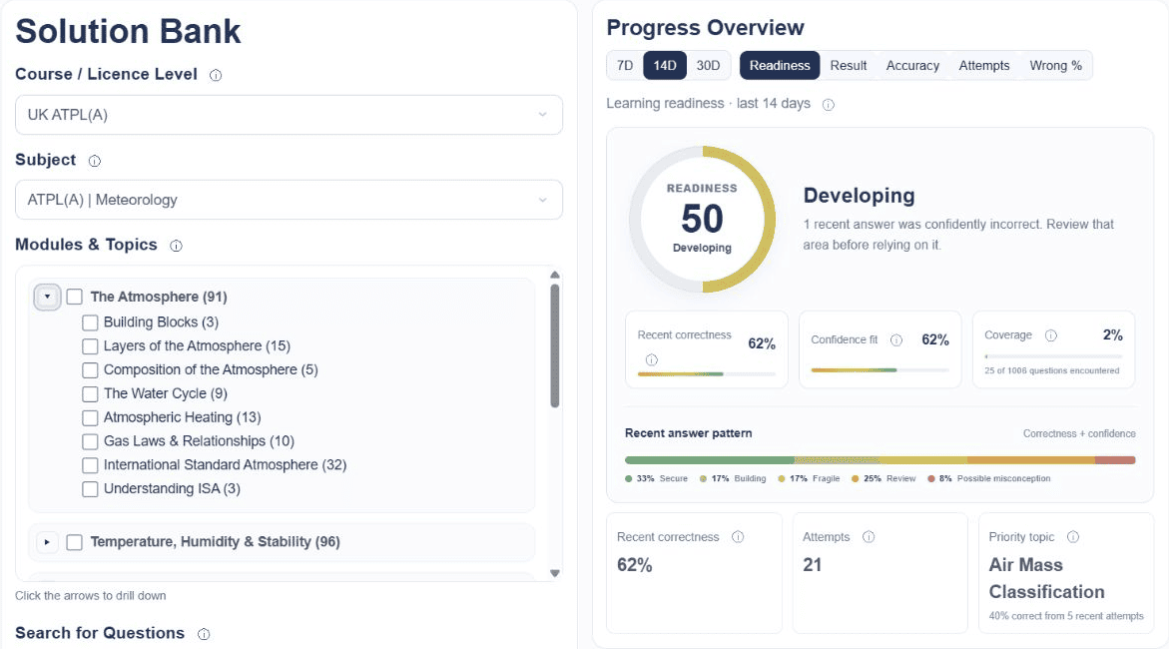Click info icon next to Course / Licence Level
Viewport: 1169px width, 649px height.
[x=216, y=75]
